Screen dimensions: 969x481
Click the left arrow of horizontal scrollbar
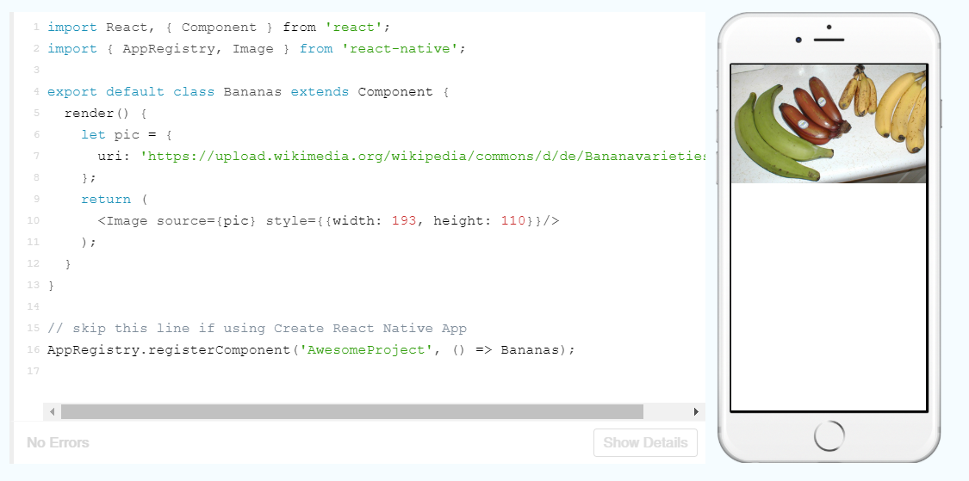52,412
